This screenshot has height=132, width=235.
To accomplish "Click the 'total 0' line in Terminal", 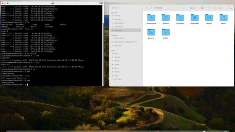I will (x=4, y=31).
